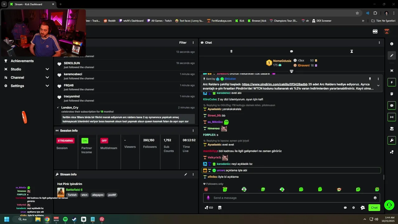This screenshot has width=398, height=224.
Task: Click SENOLSUN follower entry
Action: pos(126,65)
